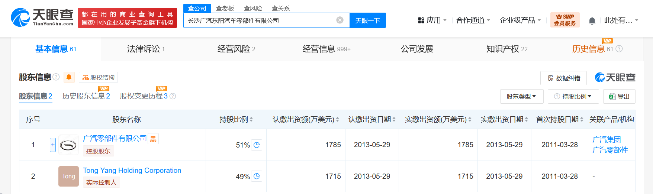Select the 查老板 search mode
Viewport: 653px width, 194px height.
[225, 8]
